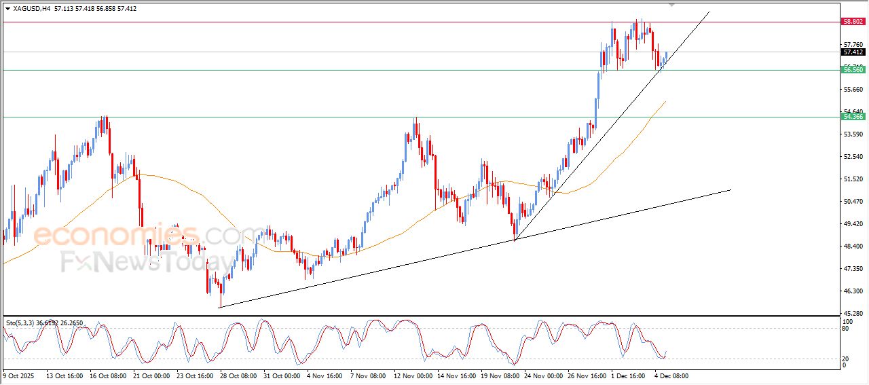Click the 9 Oct 2025 date label
The image size is (869, 385).
click(x=18, y=375)
